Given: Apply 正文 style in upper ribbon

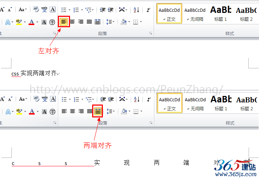Looking at the screenshot, I should point(169,14).
